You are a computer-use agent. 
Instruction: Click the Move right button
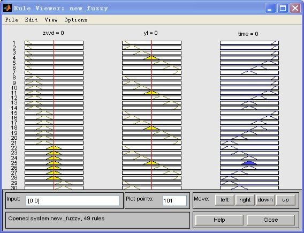tap(245, 200)
